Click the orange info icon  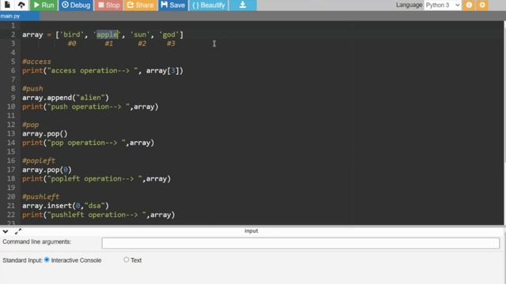click(x=469, y=6)
